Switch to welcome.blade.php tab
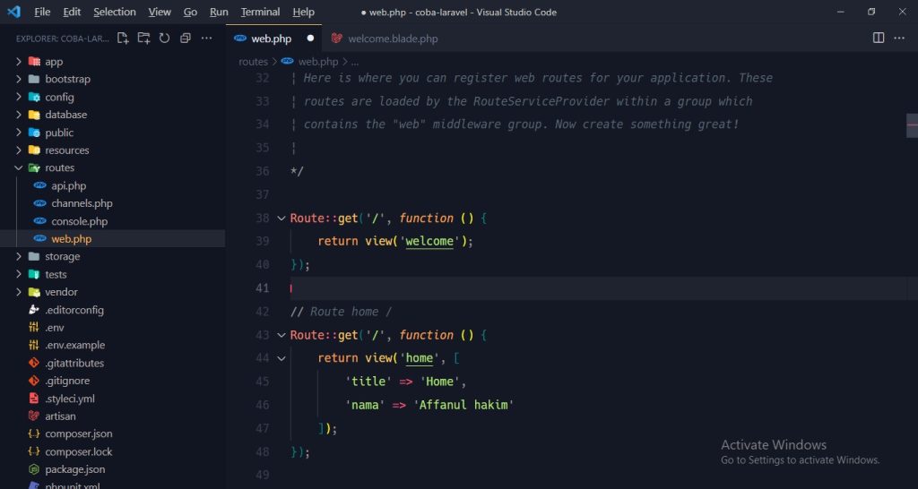This screenshot has width=918, height=489. (x=392, y=39)
